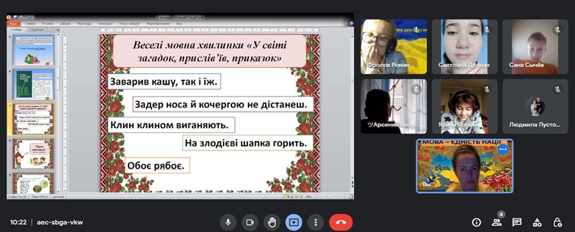
Task: Turn off the camera
Action: point(250,222)
